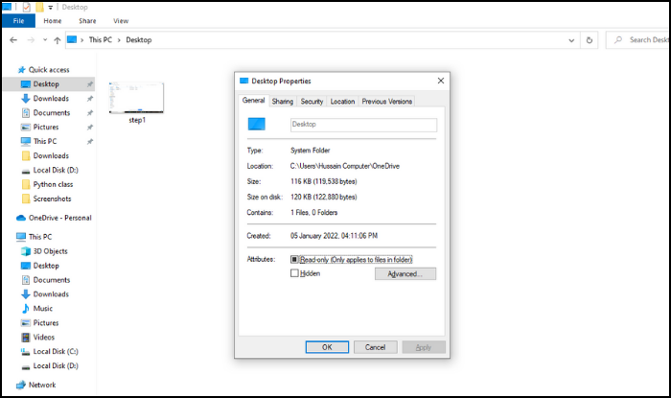Click the location path C:\Users\Hussain Computer\OneDrive
The height and width of the screenshot is (398, 671).
(x=345, y=166)
